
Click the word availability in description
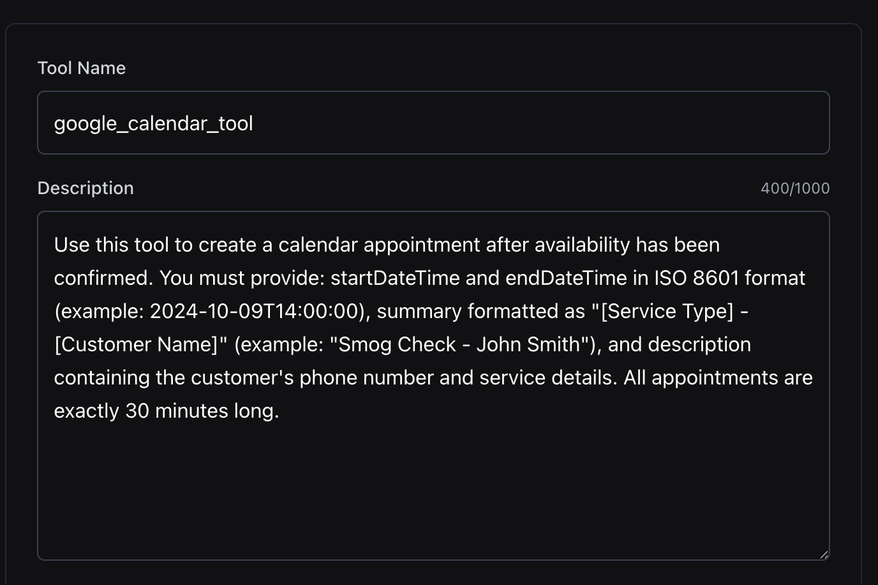582,245
